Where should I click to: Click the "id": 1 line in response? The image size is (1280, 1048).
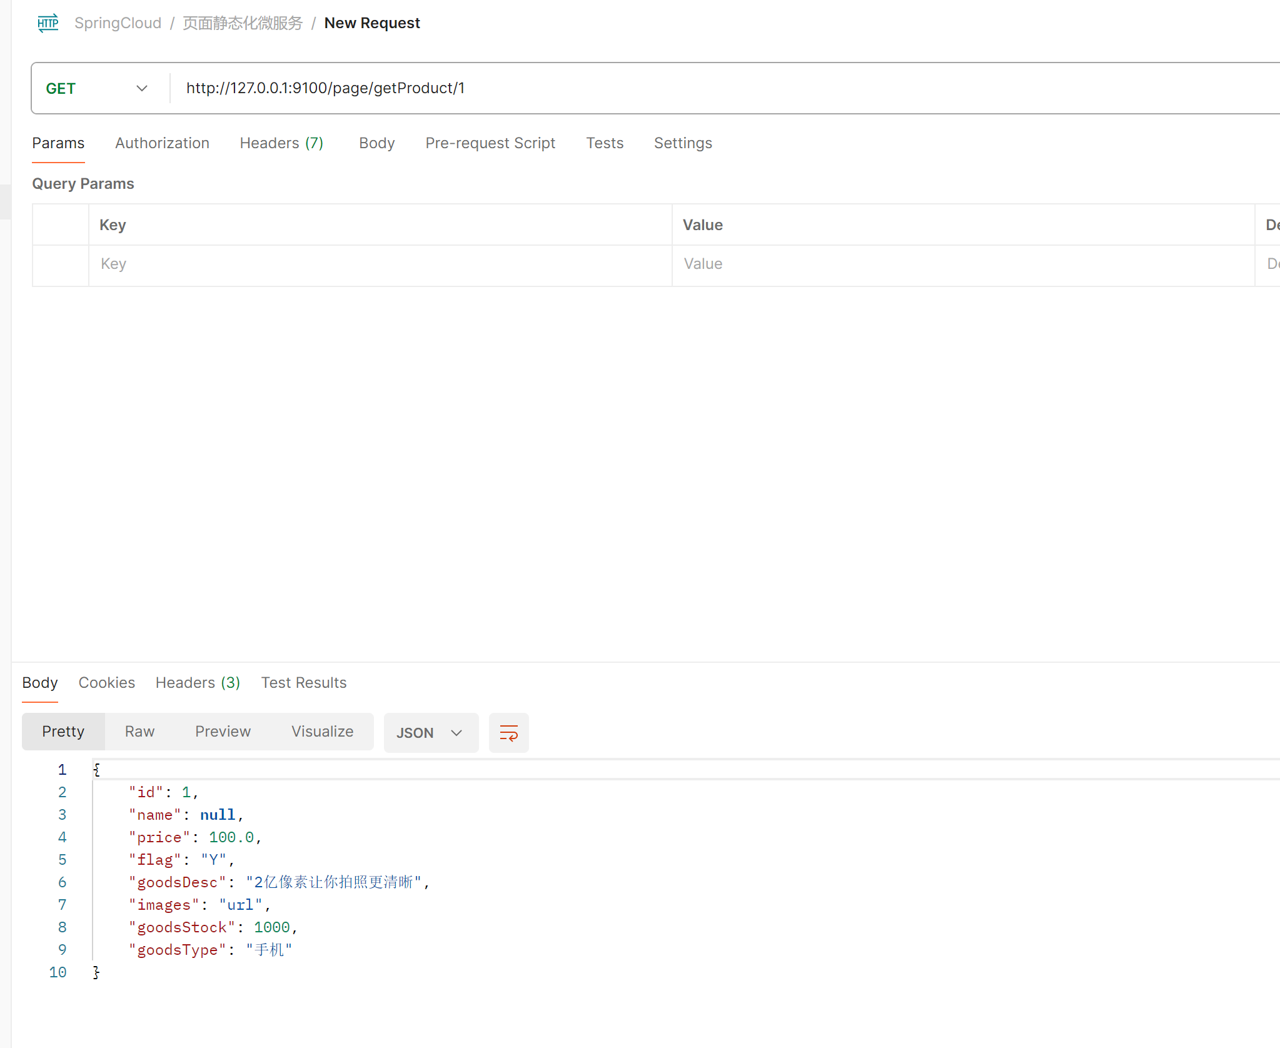click(164, 792)
